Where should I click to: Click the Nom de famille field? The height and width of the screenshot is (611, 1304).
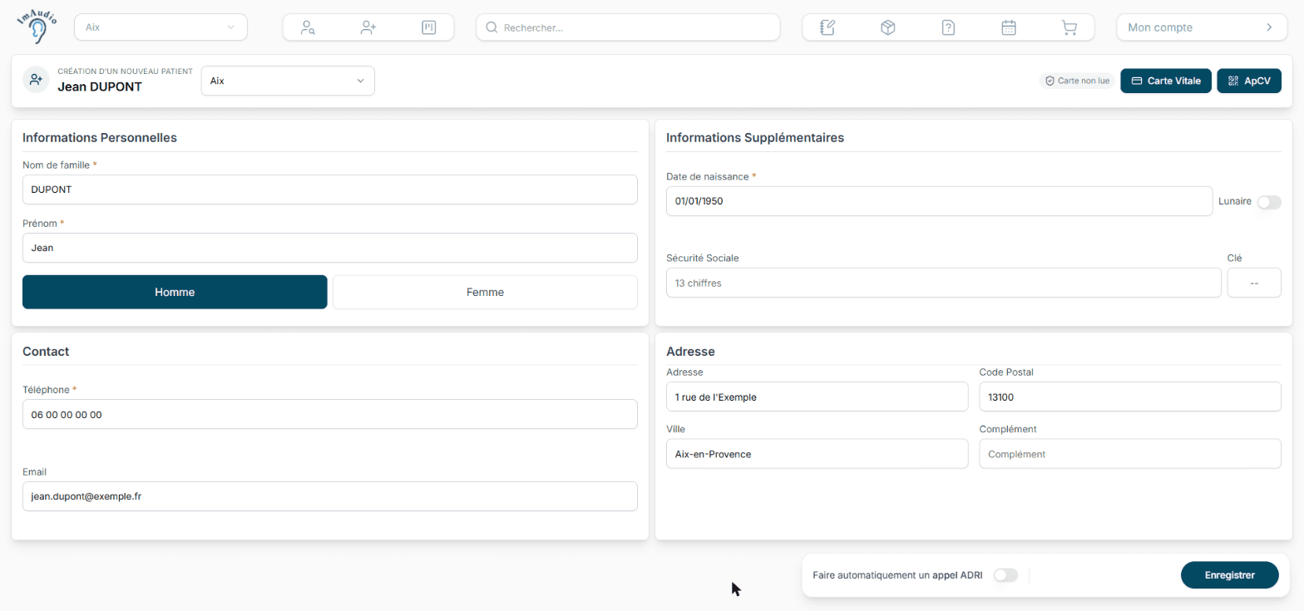330,190
